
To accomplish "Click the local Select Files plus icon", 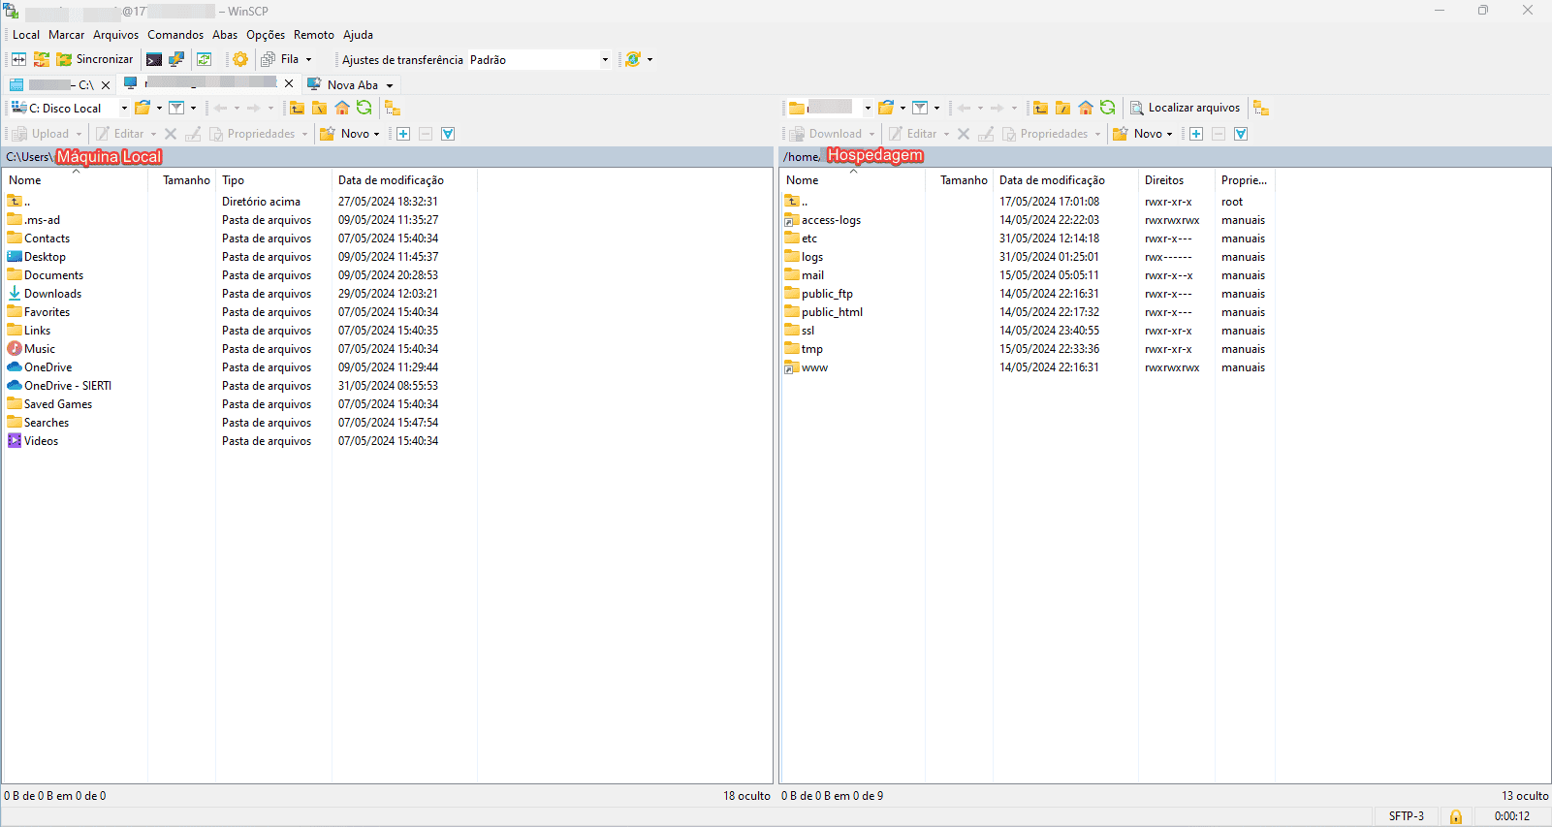I will (403, 134).
